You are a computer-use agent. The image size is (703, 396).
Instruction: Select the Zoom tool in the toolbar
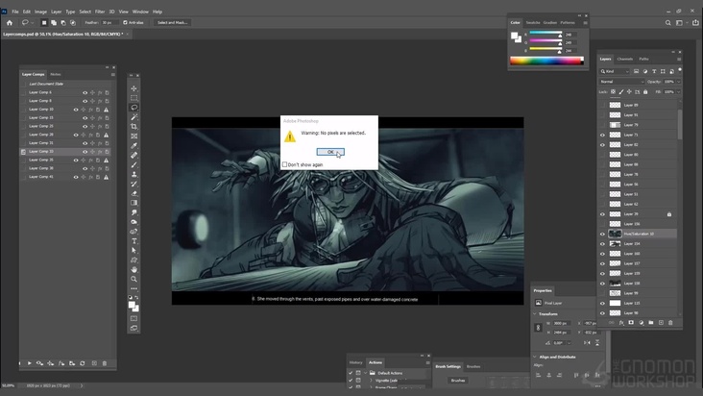coord(133,279)
